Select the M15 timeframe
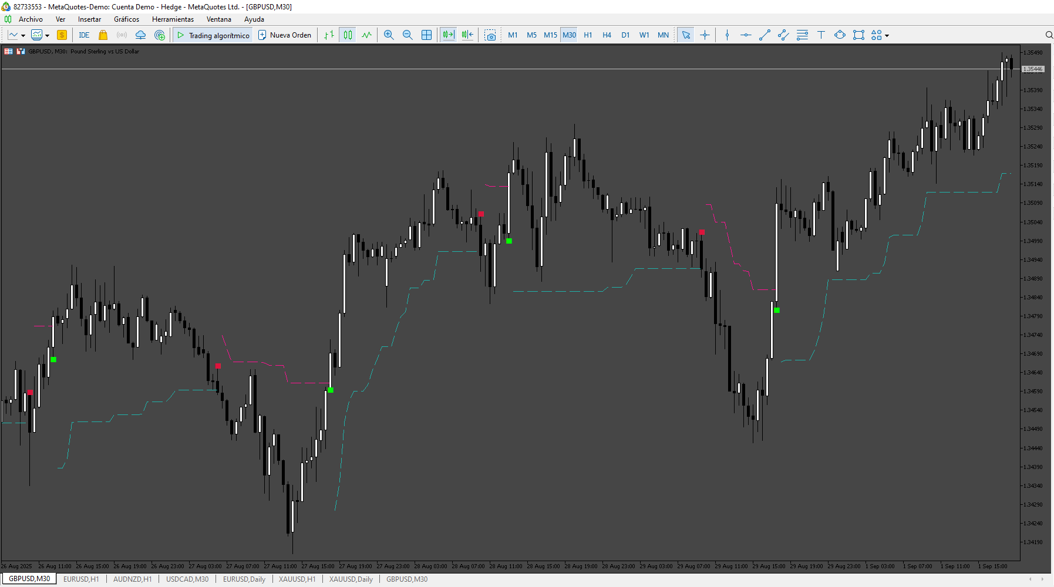1054x587 pixels. coord(550,35)
